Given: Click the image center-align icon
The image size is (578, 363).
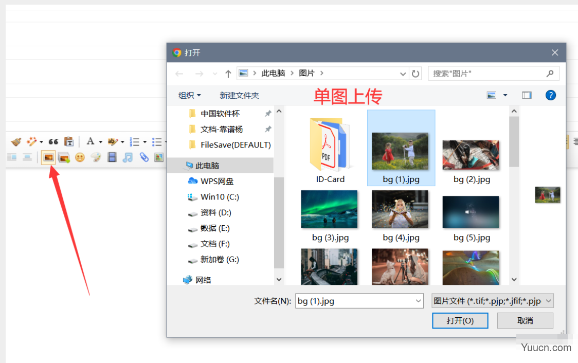Looking at the screenshot, I should (27, 158).
